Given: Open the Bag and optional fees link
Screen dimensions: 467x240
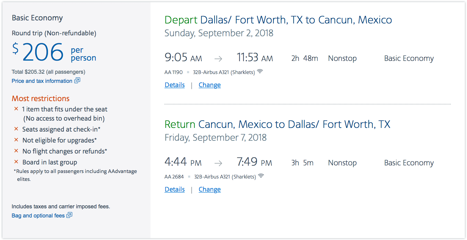Looking at the screenshot, I should [x=38, y=216].
